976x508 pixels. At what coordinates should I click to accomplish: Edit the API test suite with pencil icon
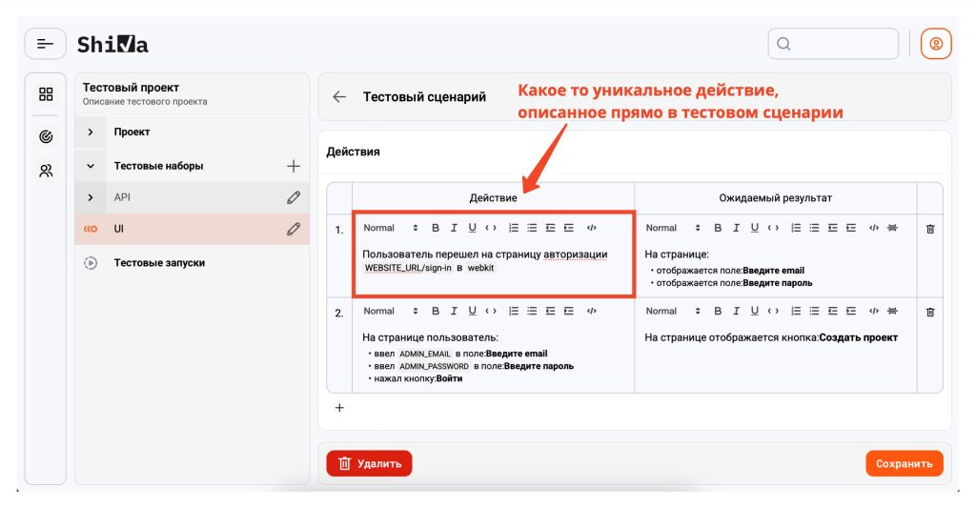[x=293, y=197]
